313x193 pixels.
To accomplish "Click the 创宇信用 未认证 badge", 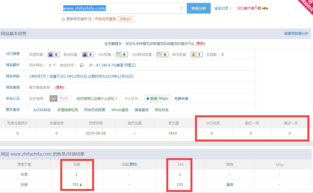I will tap(60, 99).
